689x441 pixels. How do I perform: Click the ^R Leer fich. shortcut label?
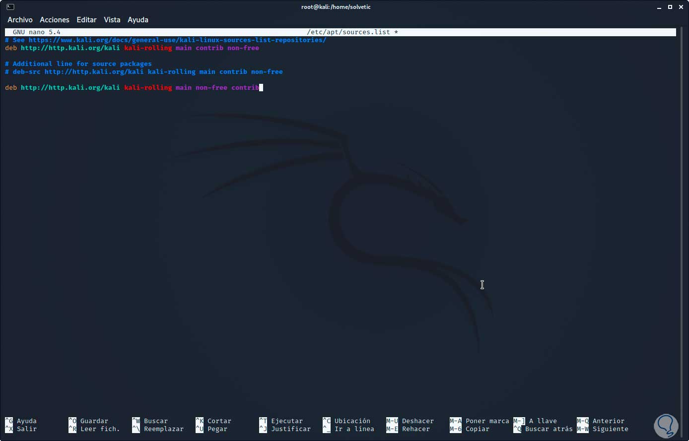tap(94, 429)
